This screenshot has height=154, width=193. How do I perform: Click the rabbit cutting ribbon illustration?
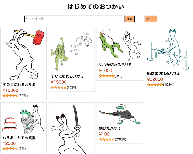[168, 49]
